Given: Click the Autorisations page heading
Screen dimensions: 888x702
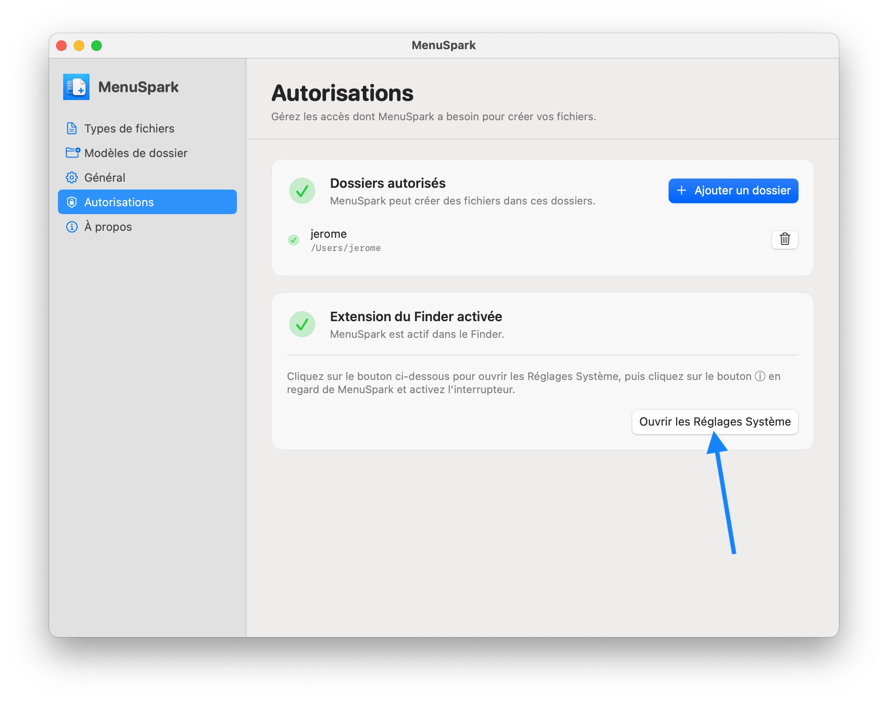Looking at the screenshot, I should click(342, 93).
